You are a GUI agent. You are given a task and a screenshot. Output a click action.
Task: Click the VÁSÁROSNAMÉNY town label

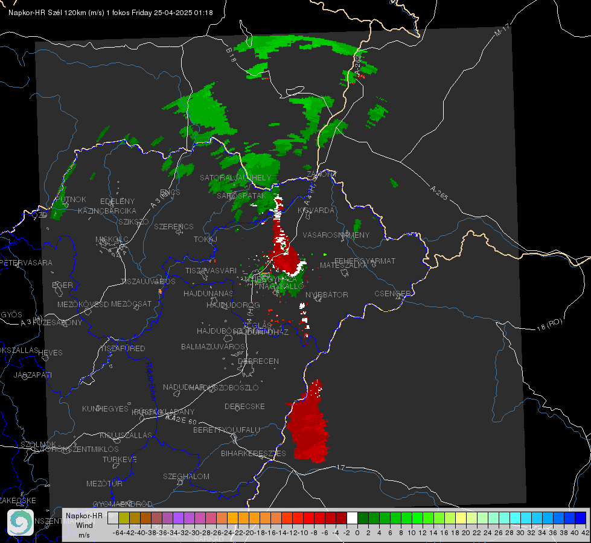[x=336, y=235]
